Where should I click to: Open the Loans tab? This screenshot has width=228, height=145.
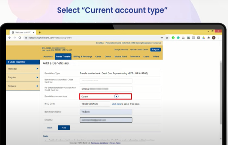tap(146, 57)
